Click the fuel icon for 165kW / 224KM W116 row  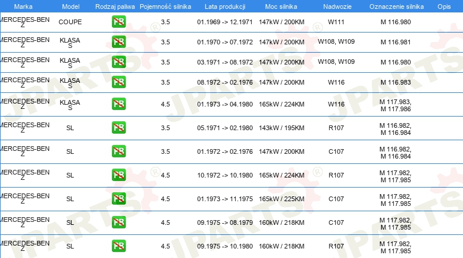(x=118, y=104)
